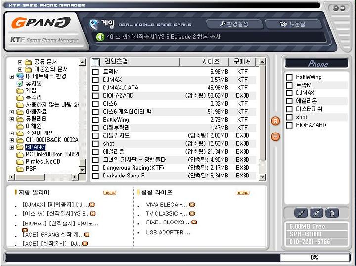Click the green speaker icon beside the news ticker
356x266 pixels.
pyautogui.click(x=100, y=37)
